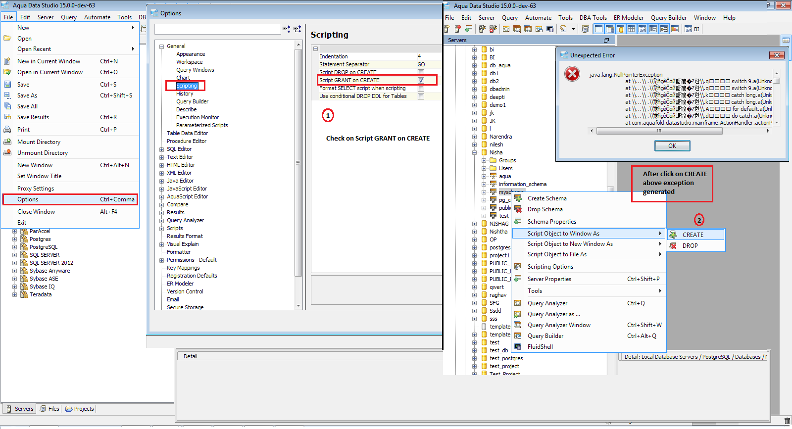Expand the Query Analyzer node in Options
This screenshot has height=429, width=792.
[162, 220]
